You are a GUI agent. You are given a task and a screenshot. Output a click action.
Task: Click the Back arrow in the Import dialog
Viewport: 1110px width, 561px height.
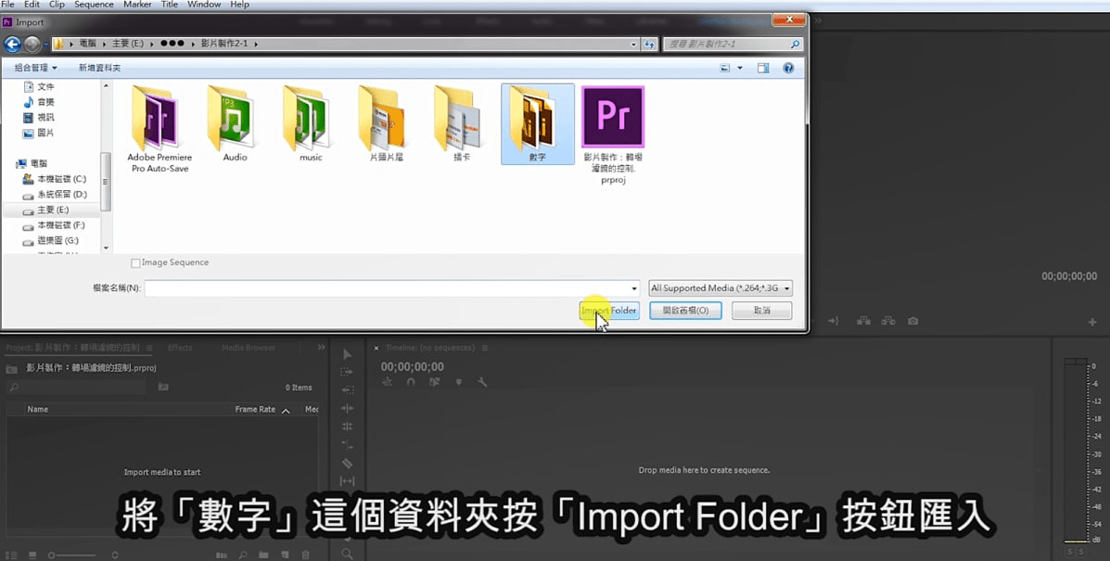point(12,44)
